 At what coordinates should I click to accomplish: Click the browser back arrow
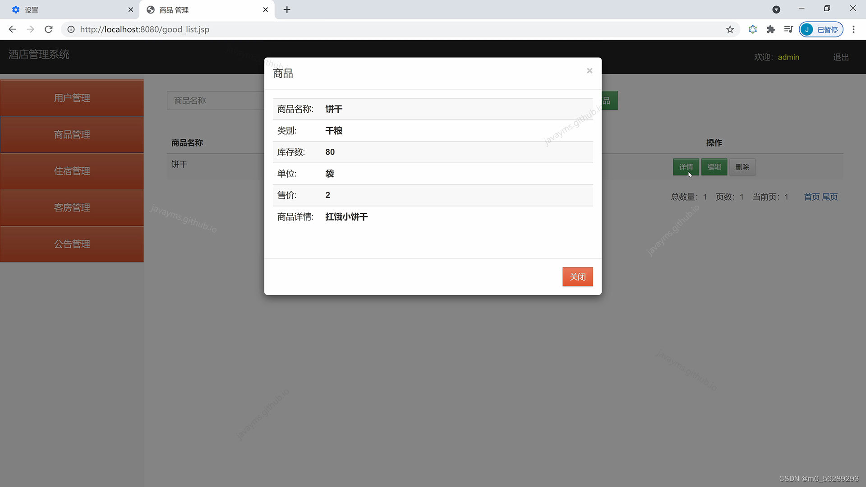click(12, 29)
